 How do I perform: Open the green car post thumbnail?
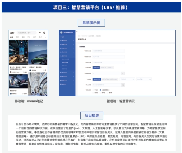tap(38, 52)
